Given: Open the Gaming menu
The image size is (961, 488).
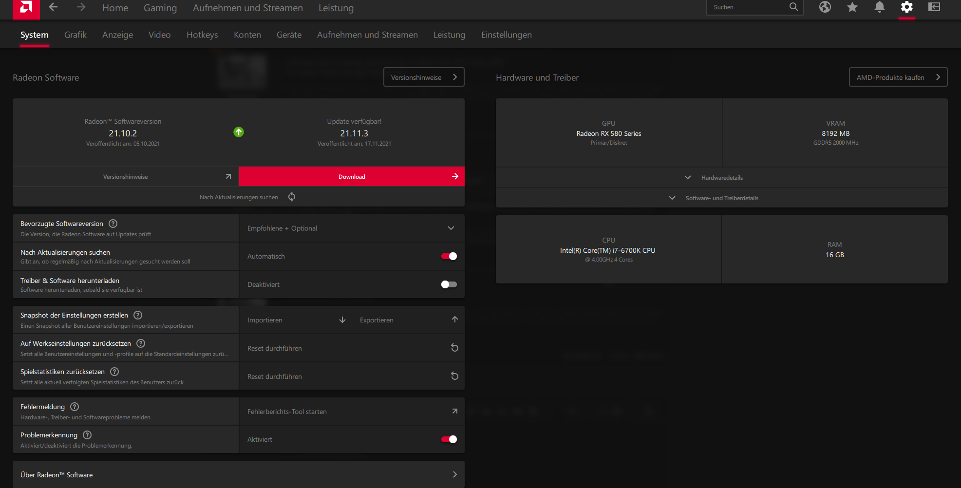Looking at the screenshot, I should pyautogui.click(x=160, y=8).
